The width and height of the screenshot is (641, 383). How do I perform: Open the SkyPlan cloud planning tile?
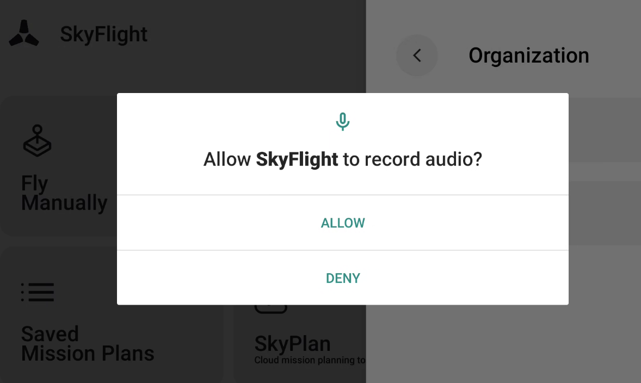pyautogui.click(x=300, y=344)
